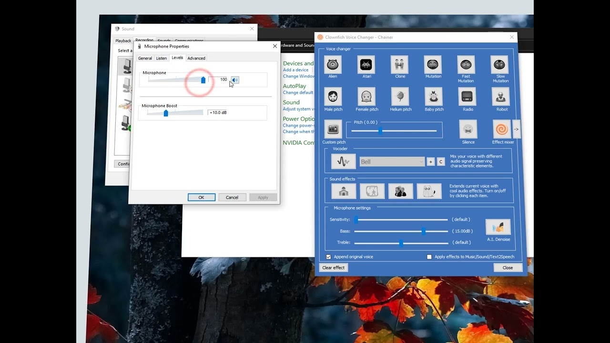Toggle the Vocoder waveform icon
610x343 pixels.
343,161
